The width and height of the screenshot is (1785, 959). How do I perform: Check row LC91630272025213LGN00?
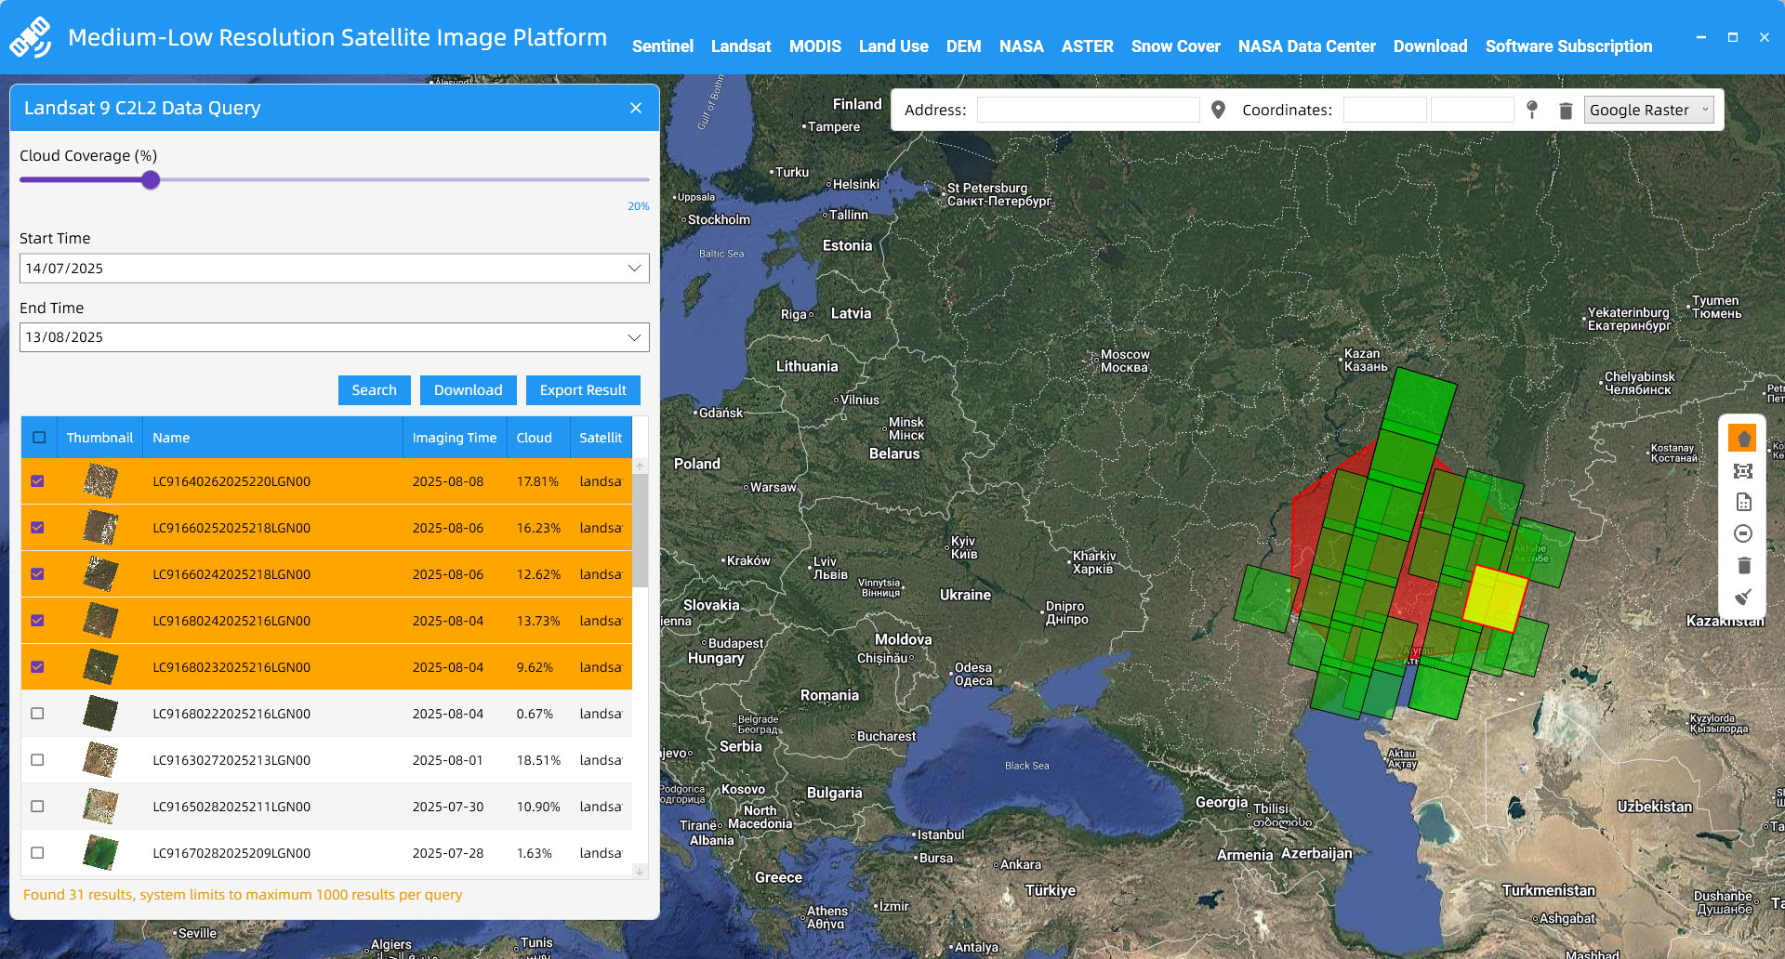click(37, 760)
